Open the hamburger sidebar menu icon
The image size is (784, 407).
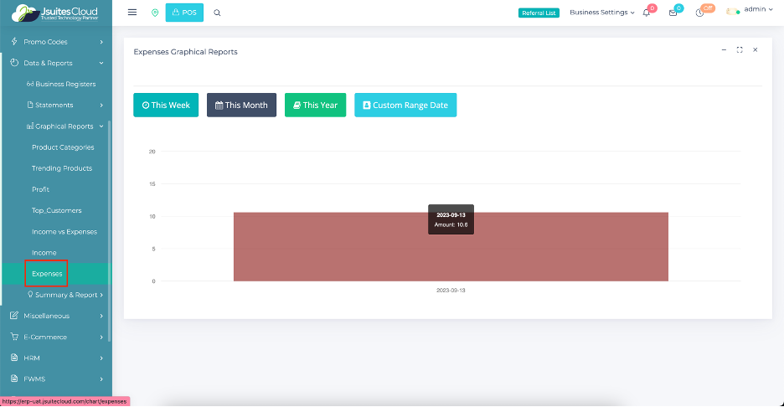[132, 13]
